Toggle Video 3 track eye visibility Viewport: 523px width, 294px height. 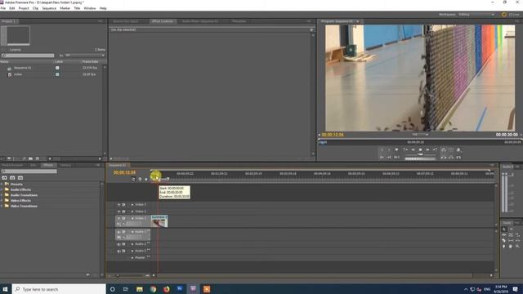pos(118,205)
